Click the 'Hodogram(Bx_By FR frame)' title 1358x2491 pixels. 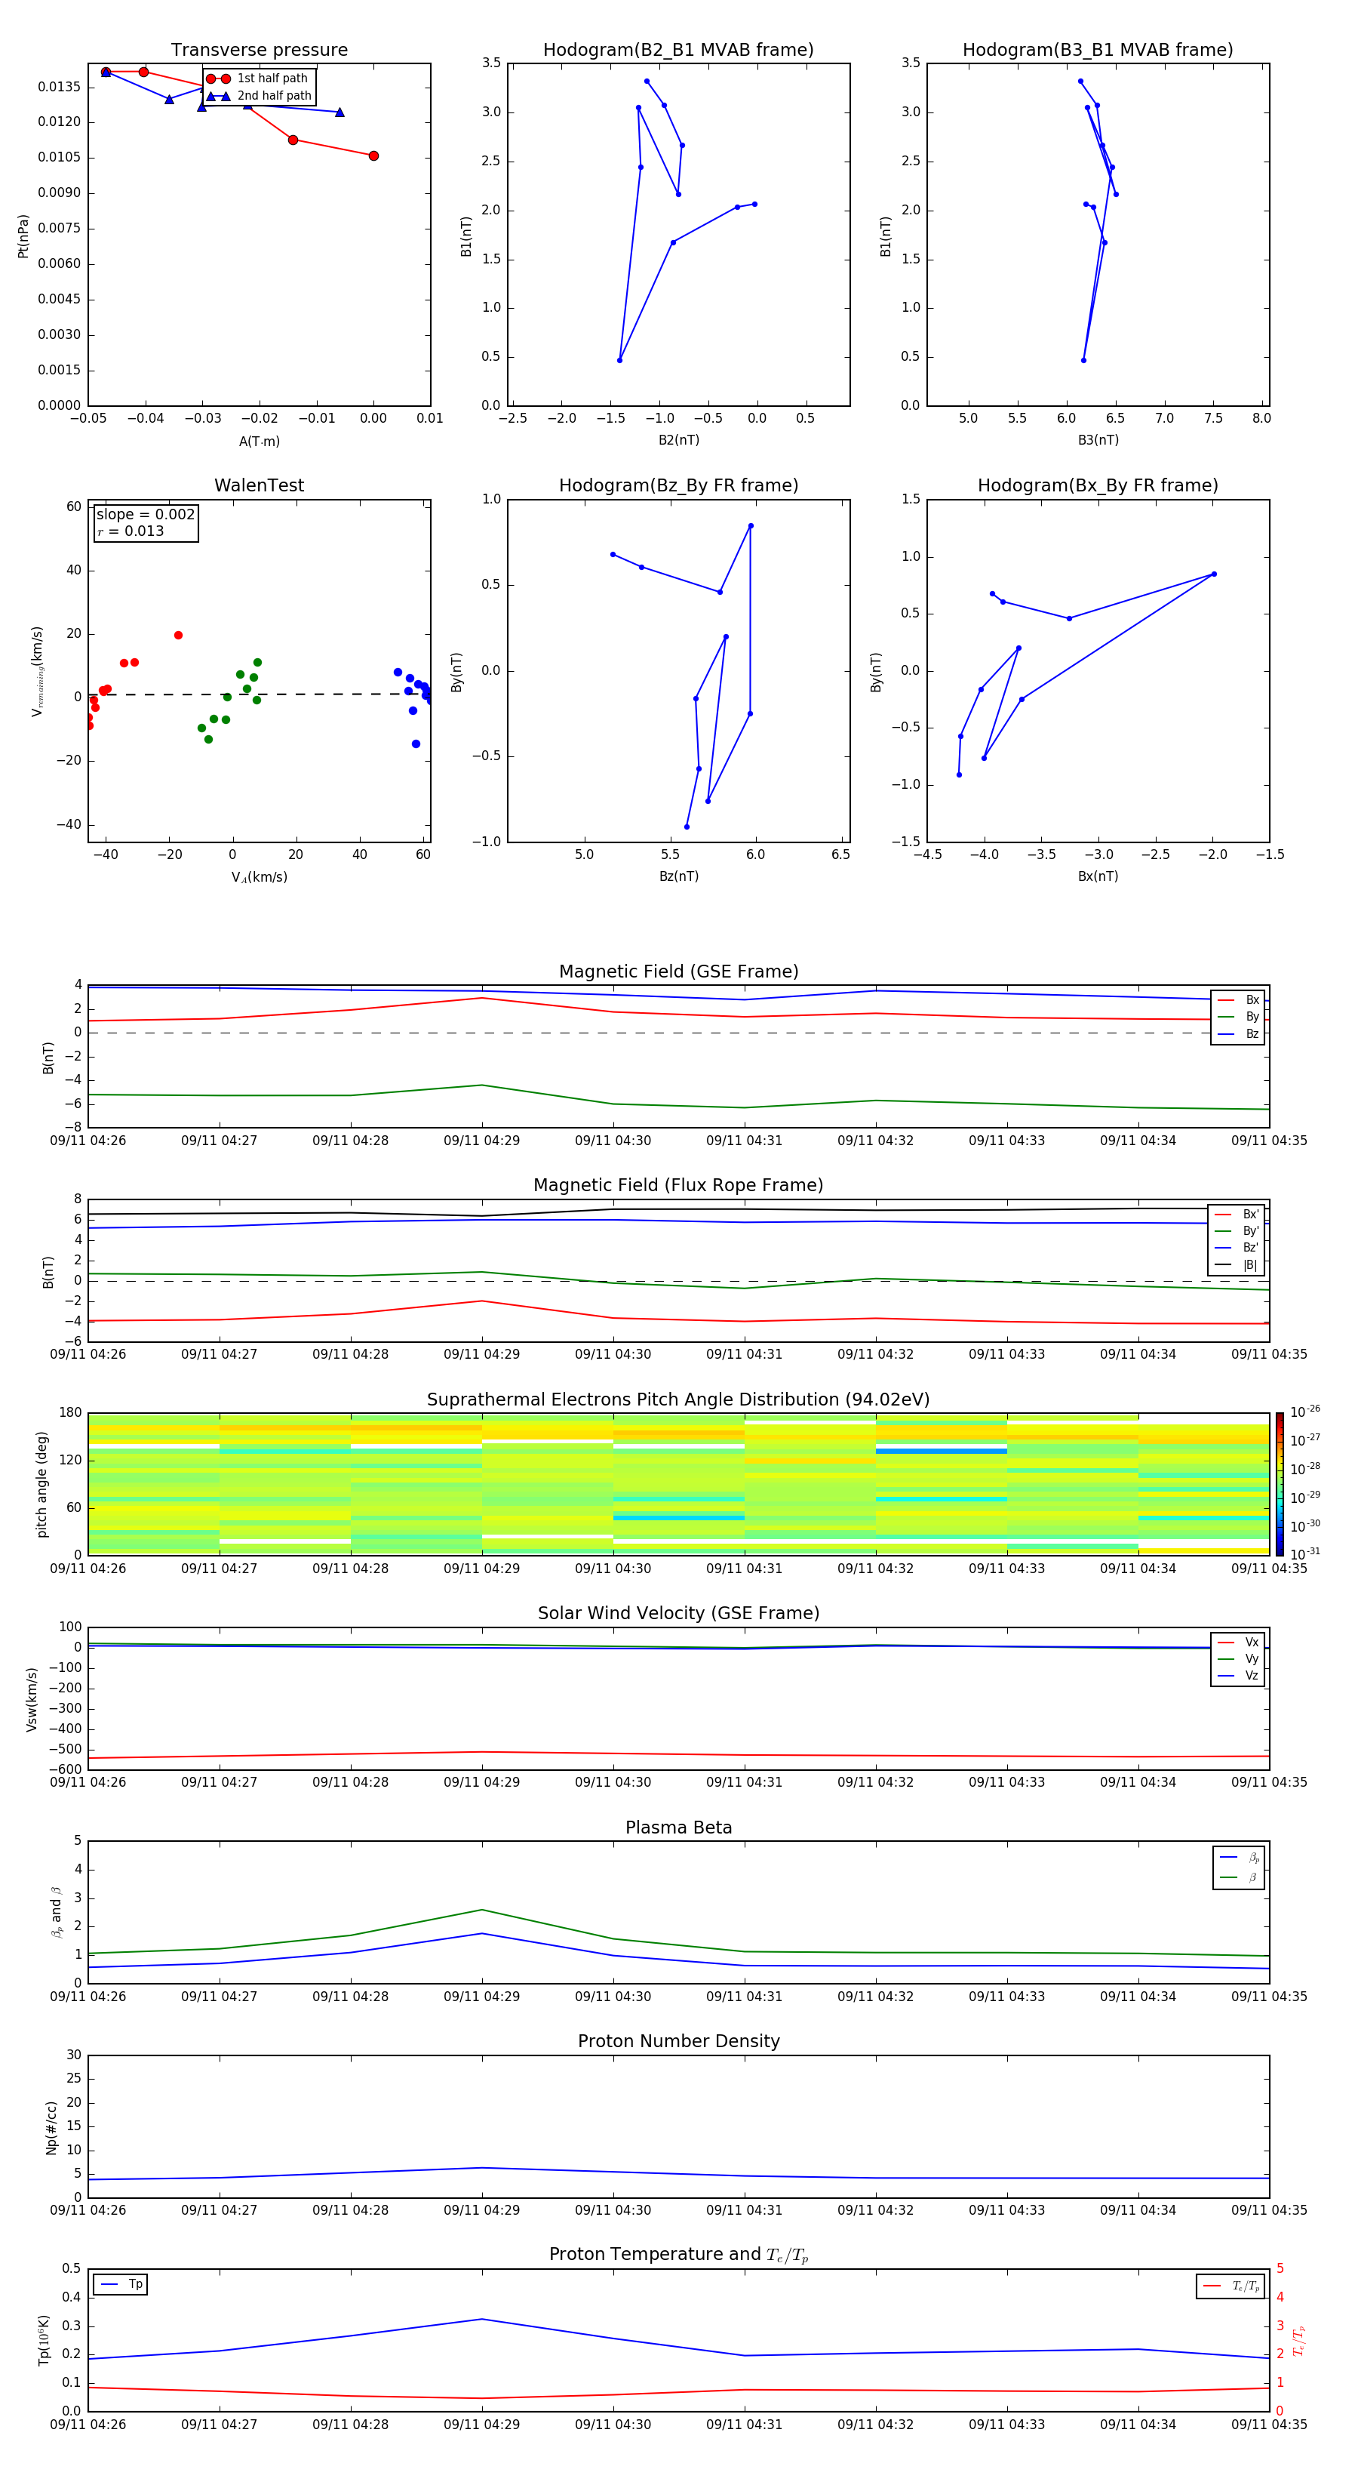coord(1098,485)
